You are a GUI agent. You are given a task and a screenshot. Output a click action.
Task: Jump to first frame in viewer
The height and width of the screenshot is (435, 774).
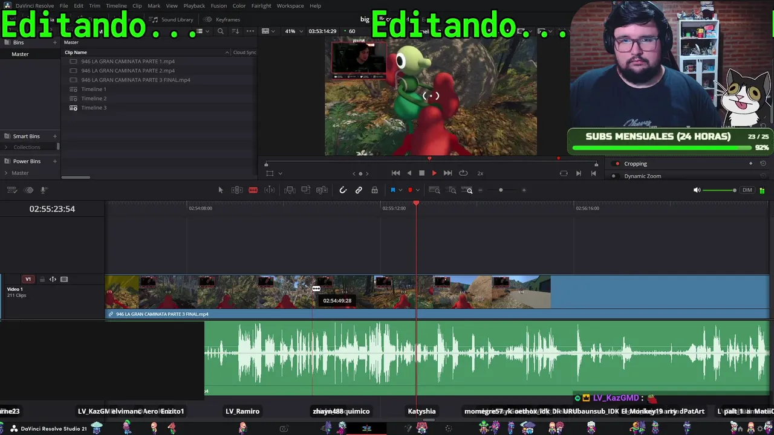click(396, 173)
